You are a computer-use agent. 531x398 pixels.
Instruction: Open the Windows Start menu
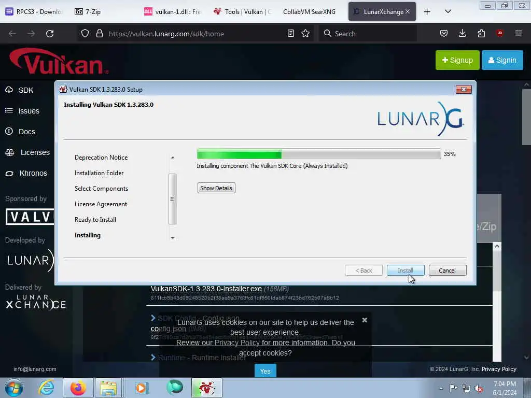click(x=14, y=388)
